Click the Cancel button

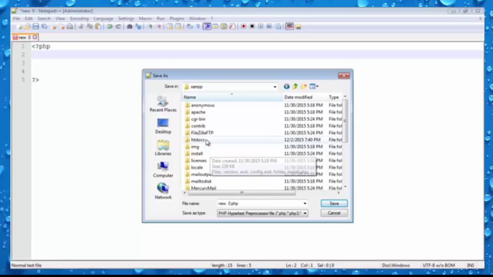[334, 213]
